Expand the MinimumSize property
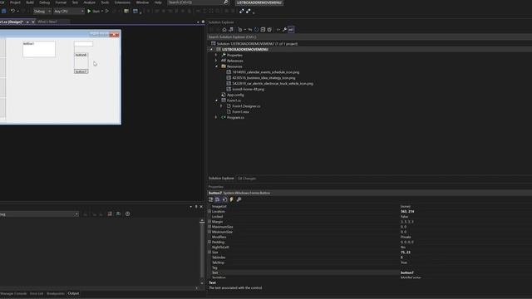 coord(209,232)
